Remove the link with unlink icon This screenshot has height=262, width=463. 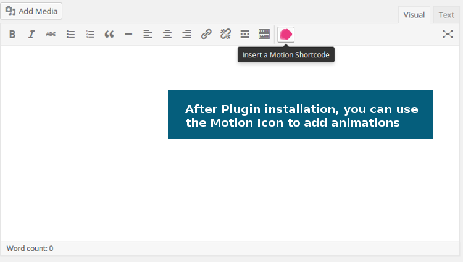coord(225,35)
